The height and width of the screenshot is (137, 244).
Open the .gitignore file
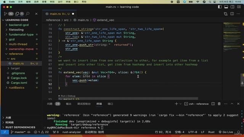click(x=18, y=73)
